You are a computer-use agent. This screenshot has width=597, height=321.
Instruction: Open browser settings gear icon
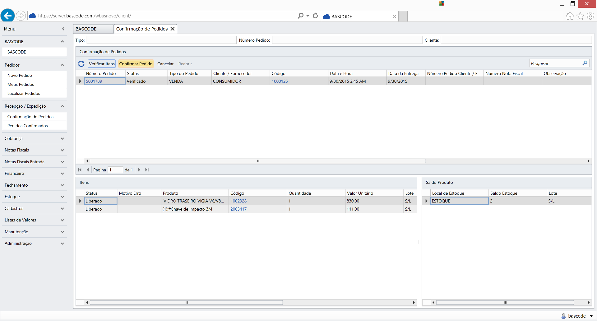click(x=590, y=16)
